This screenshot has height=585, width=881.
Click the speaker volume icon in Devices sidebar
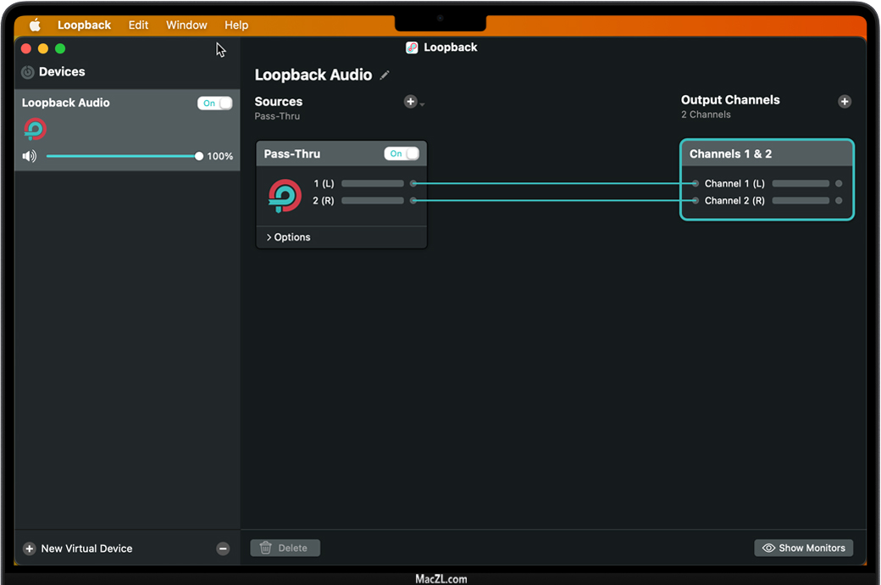pos(30,156)
